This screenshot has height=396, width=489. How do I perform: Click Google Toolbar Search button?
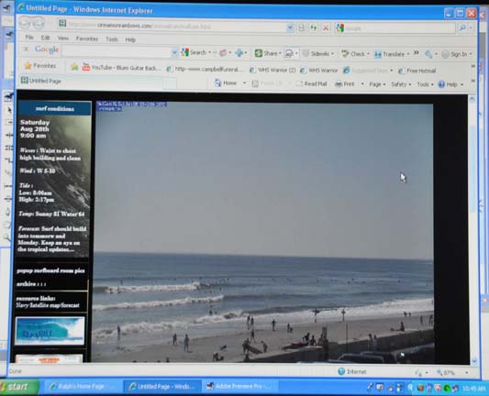(194, 52)
